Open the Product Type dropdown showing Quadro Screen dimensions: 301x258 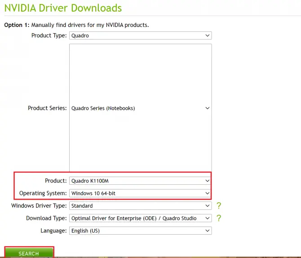point(140,36)
